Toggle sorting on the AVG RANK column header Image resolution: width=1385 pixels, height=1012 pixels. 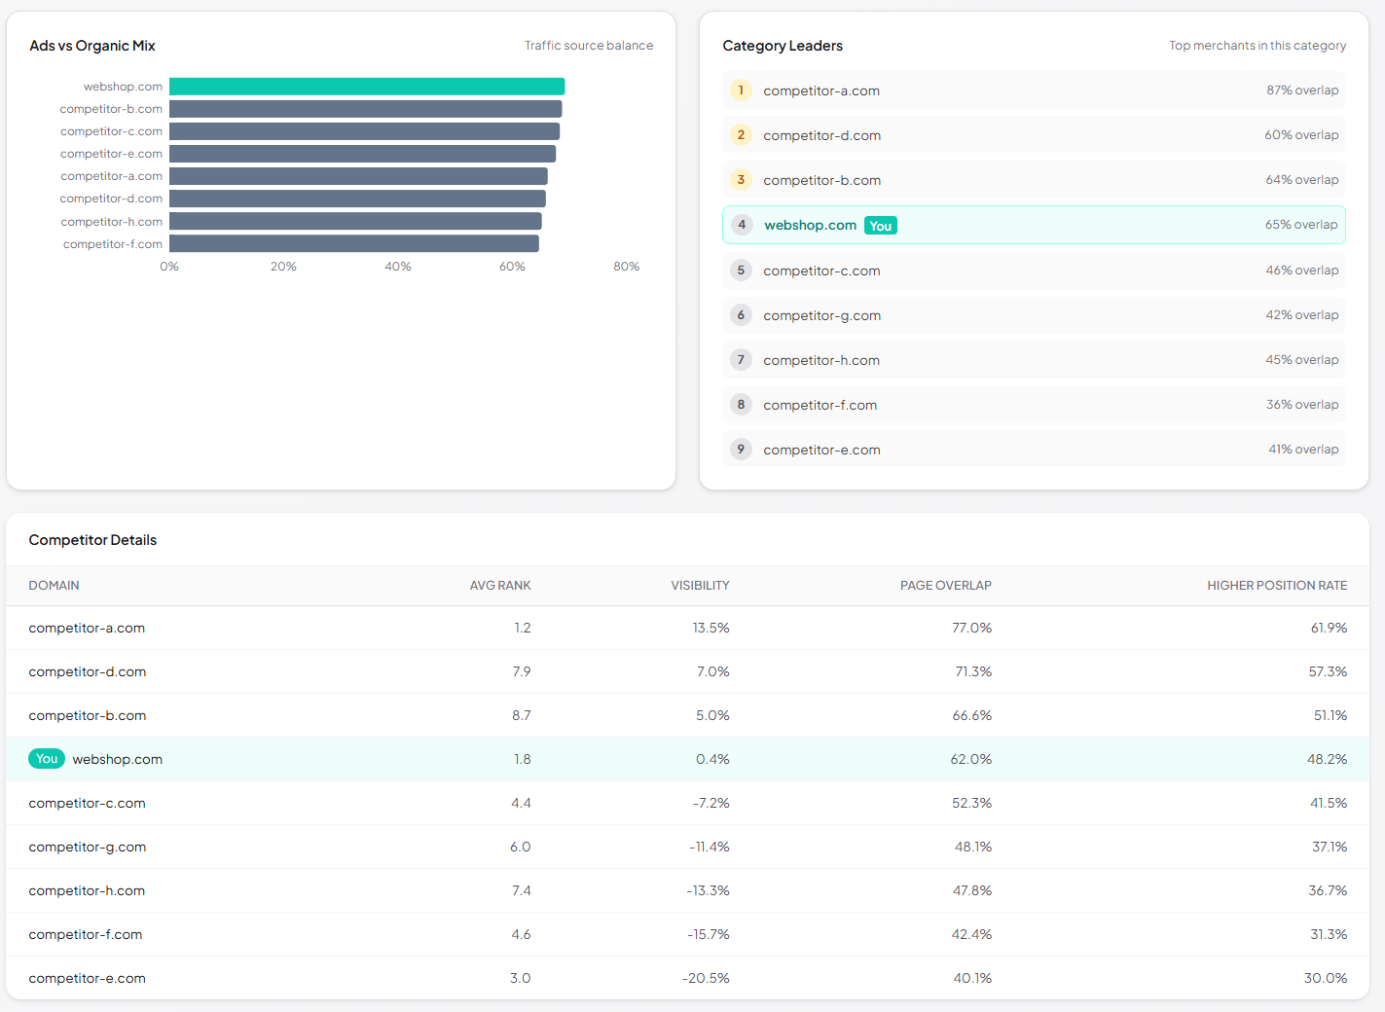pyautogui.click(x=500, y=585)
